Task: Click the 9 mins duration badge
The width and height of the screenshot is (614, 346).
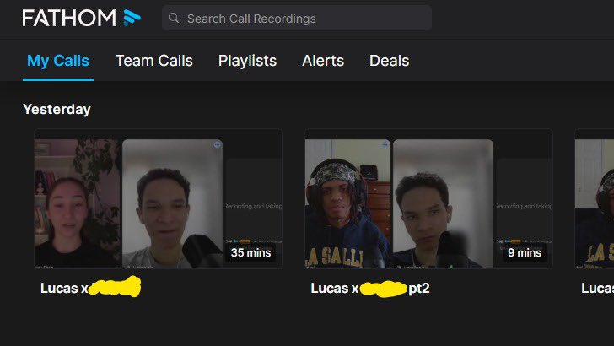Action: [525, 252]
